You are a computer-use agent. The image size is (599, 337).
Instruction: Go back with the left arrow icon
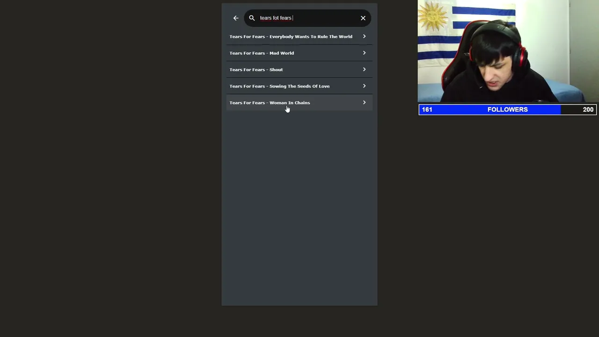(x=236, y=18)
